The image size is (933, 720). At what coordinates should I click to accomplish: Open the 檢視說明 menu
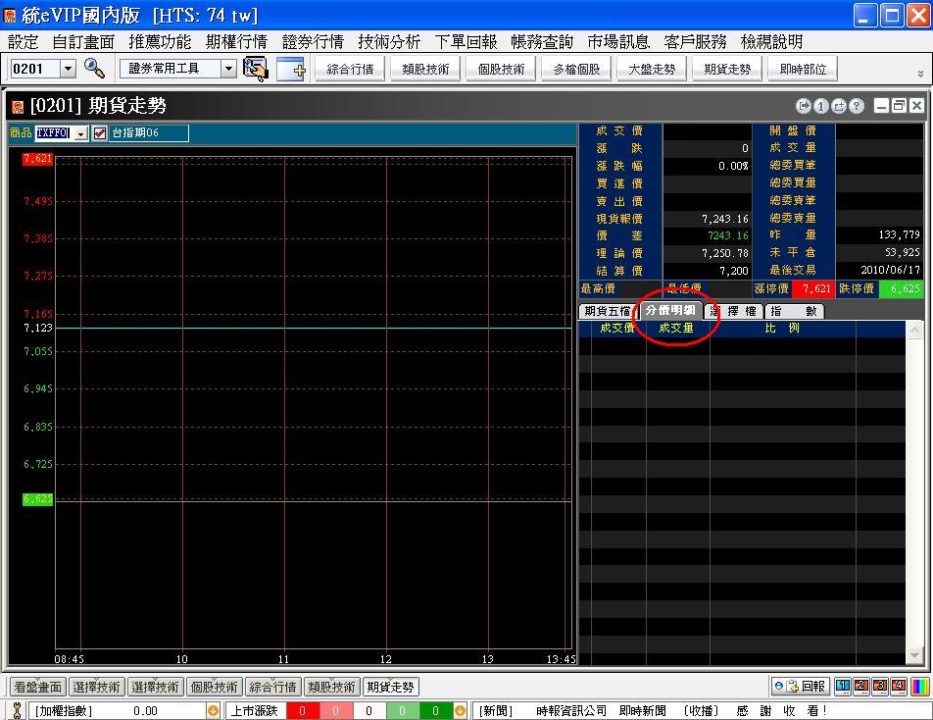(x=771, y=41)
